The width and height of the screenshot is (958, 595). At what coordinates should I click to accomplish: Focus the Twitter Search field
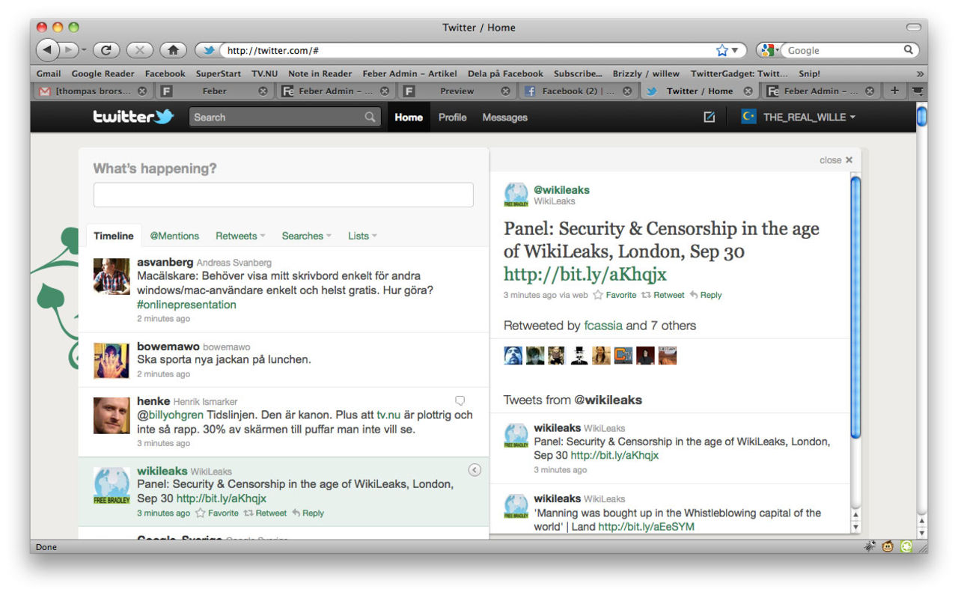pos(284,117)
